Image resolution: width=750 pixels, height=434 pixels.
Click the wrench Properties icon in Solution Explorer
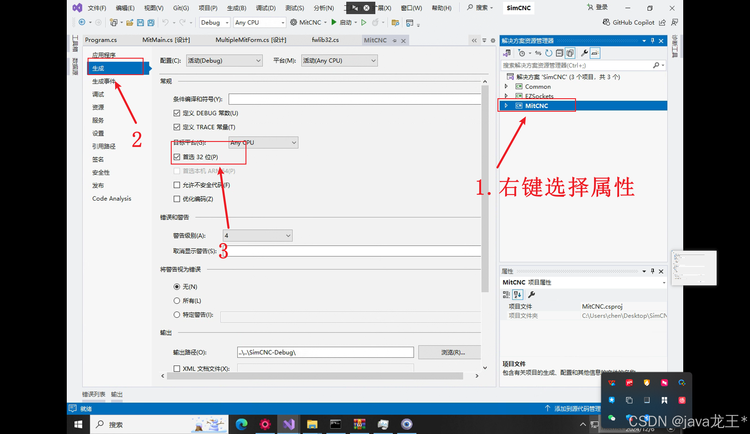(x=584, y=53)
